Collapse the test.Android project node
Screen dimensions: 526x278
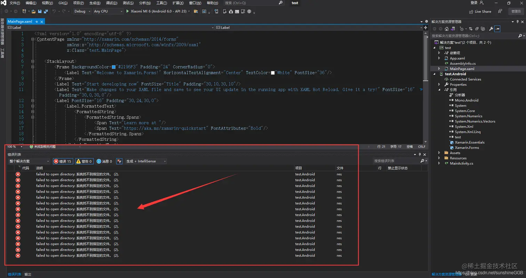pos(434,74)
